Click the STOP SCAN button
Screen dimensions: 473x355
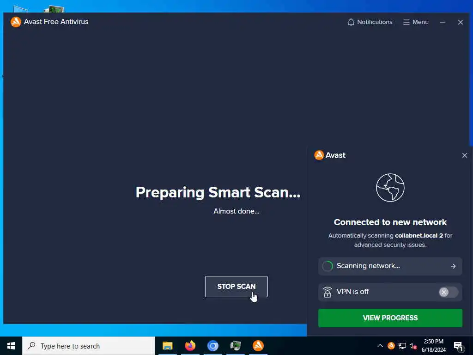(236, 287)
